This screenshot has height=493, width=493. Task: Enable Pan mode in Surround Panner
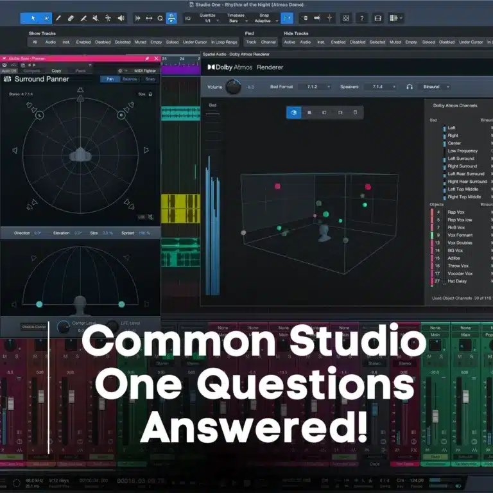pos(110,79)
